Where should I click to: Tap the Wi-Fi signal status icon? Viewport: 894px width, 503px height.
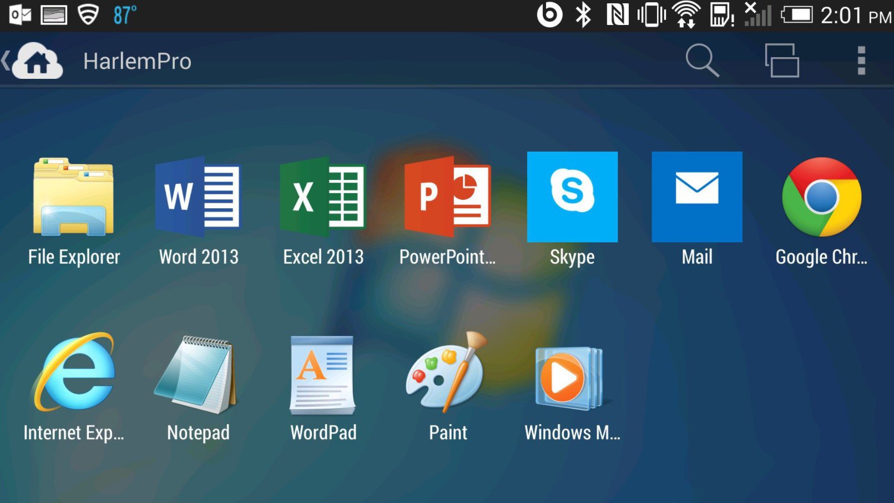pyautogui.click(x=686, y=15)
